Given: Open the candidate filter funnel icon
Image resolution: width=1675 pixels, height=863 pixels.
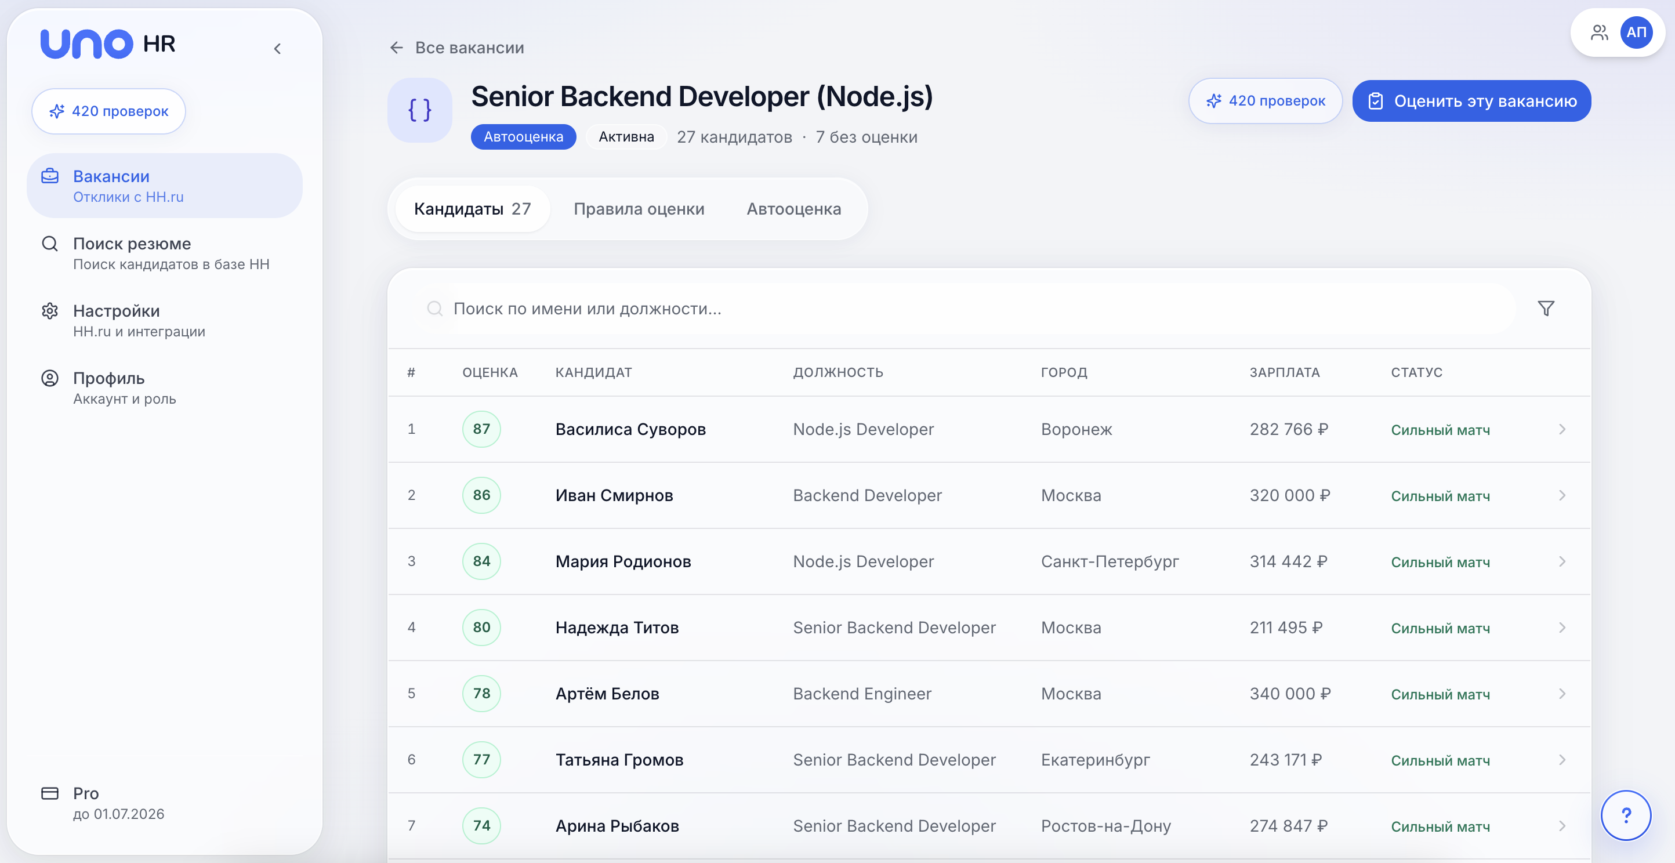Looking at the screenshot, I should pyautogui.click(x=1546, y=309).
